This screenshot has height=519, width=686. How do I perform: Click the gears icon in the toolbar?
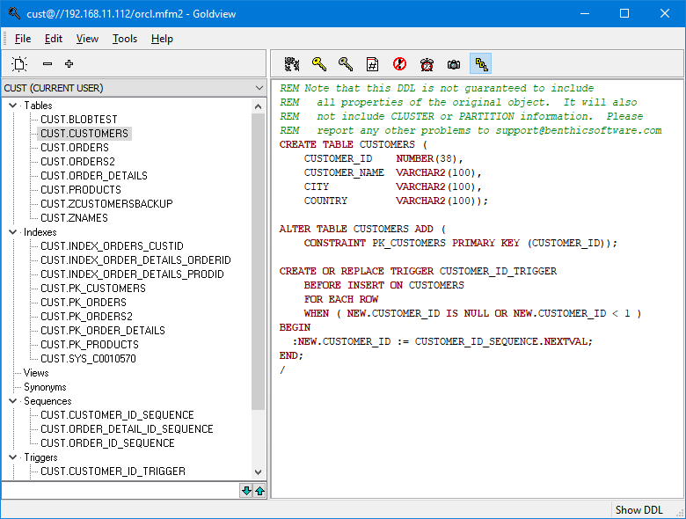(x=292, y=64)
